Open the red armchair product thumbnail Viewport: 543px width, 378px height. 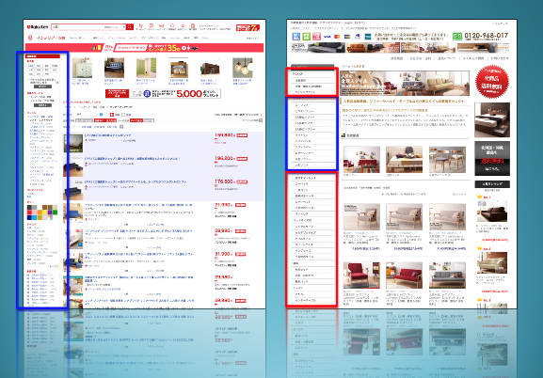pos(361,276)
